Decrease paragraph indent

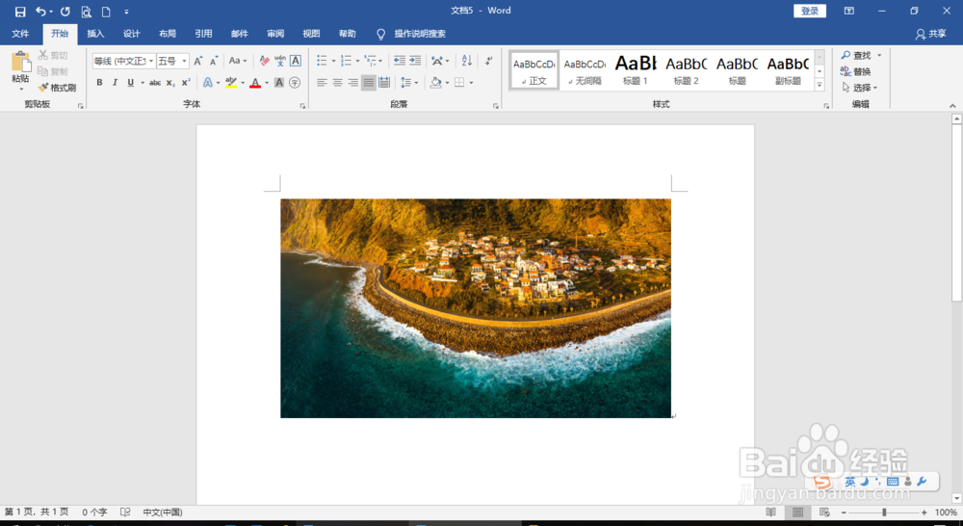coord(400,61)
